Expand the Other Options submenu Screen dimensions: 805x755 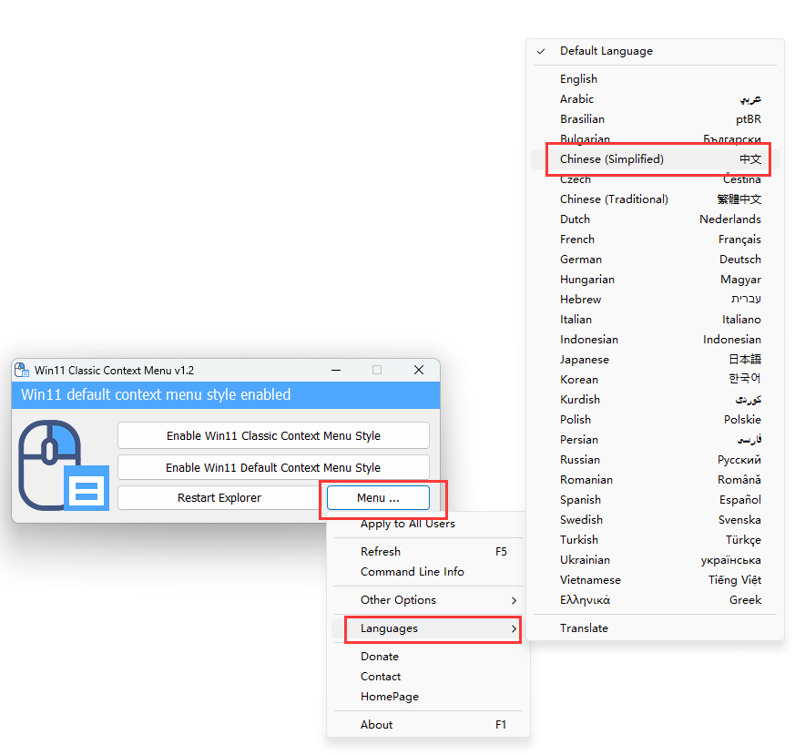(428, 600)
